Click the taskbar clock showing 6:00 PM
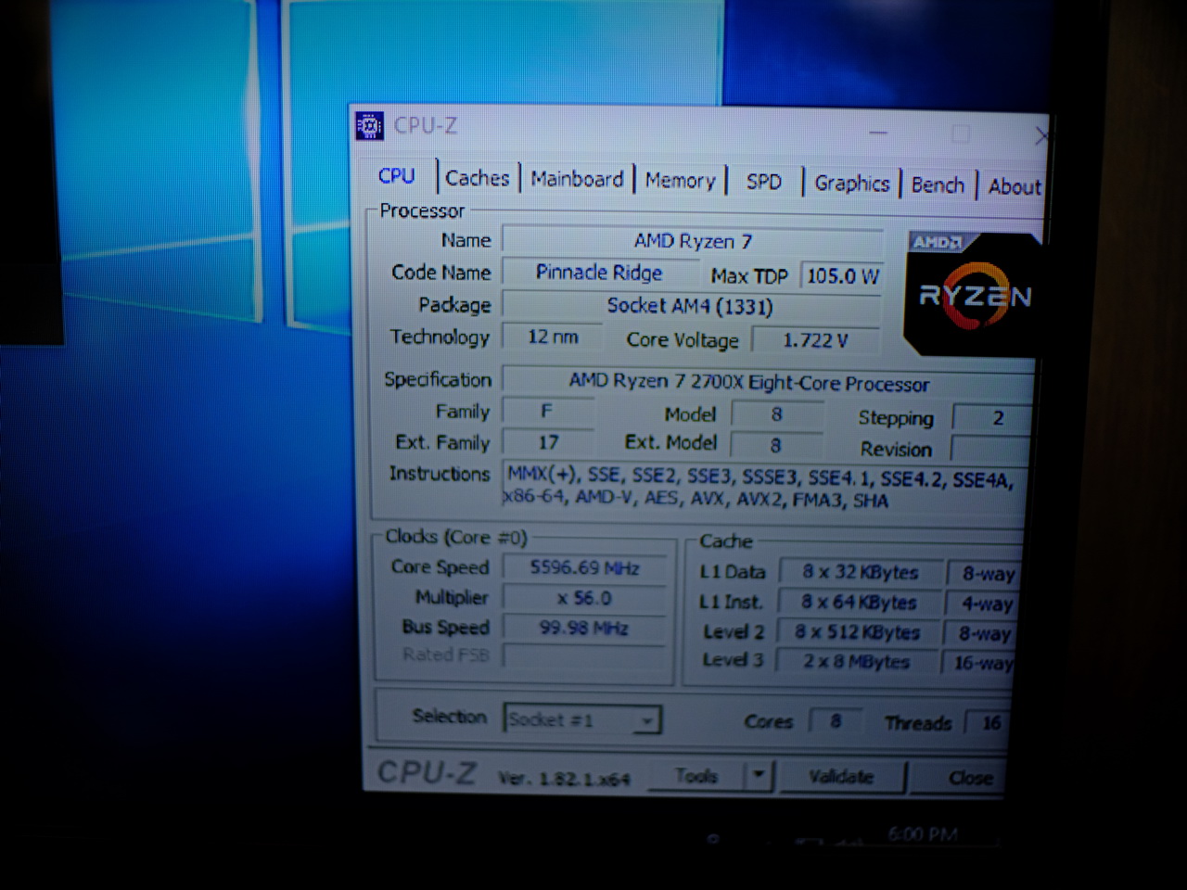The image size is (1187, 890). pos(922,834)
